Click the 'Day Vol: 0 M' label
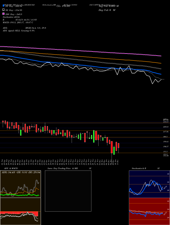The width and height of the screenshot is (170, 225). pyautogui.click(x=107, y=10)
